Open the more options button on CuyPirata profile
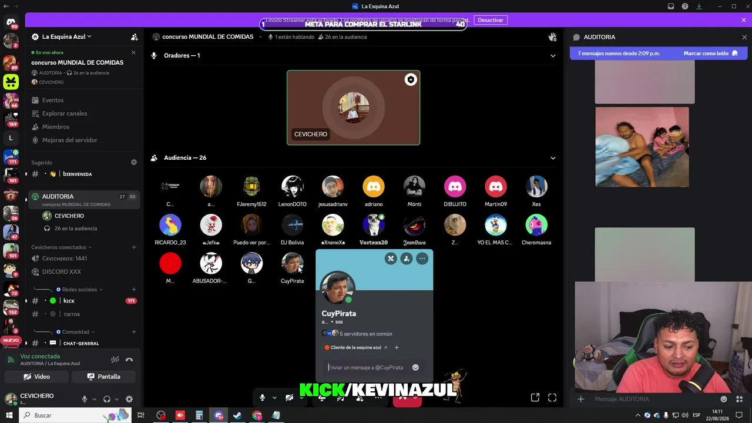The image size is (752, 423). pos(422,258)
